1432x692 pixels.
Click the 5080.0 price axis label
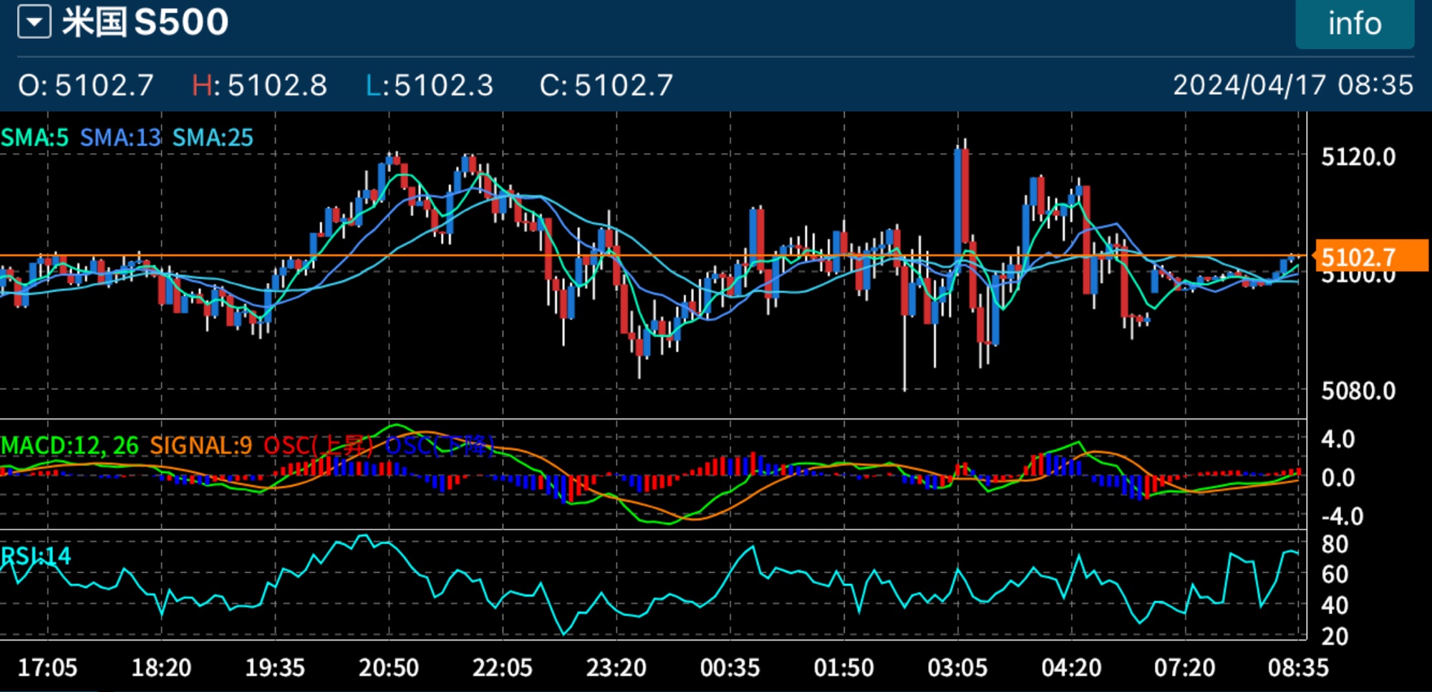pos(1358,391)
